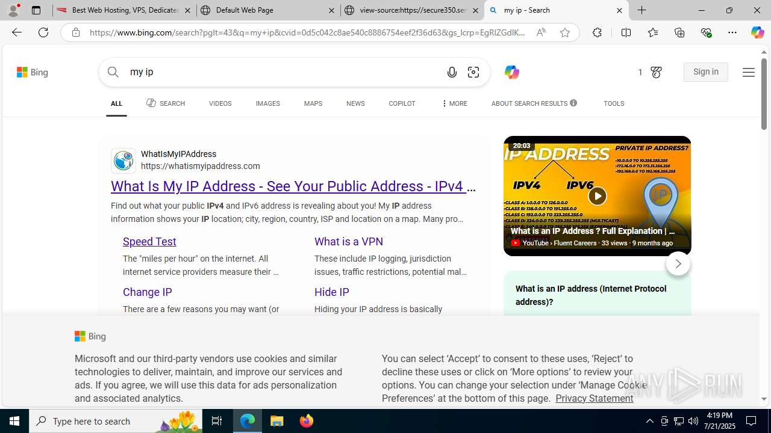Open ABOUT SEARCH RESULTS info
The width and height of the screenshot is (771, 433).
pos(534,103)
